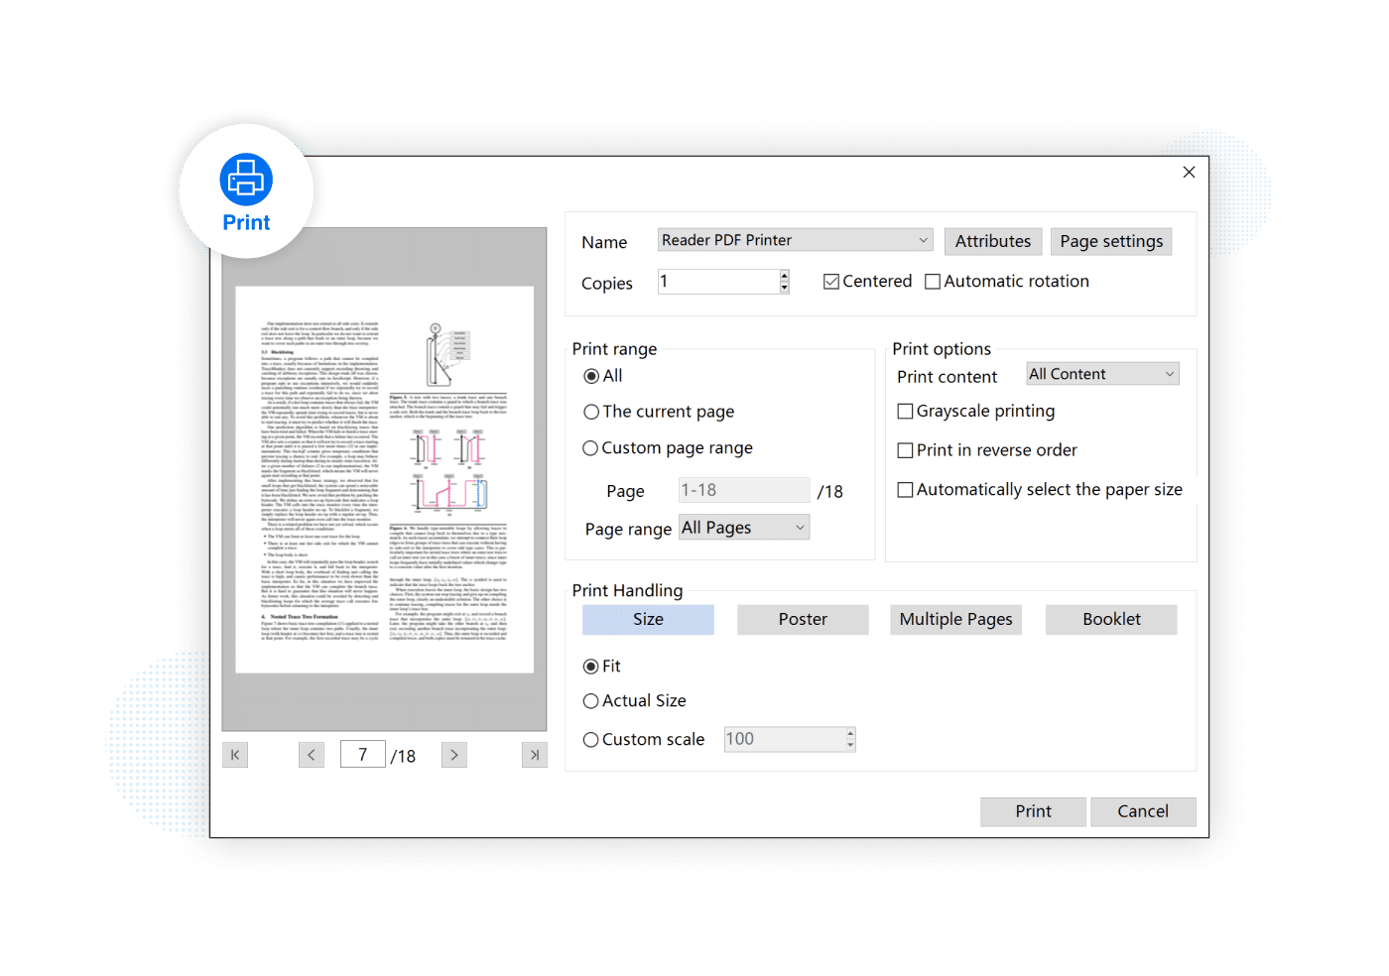This screenshot has width=1389, height=976.
Task: Choose Custom page range radio option
Action: pyautogui.click(x=590, y=448)
